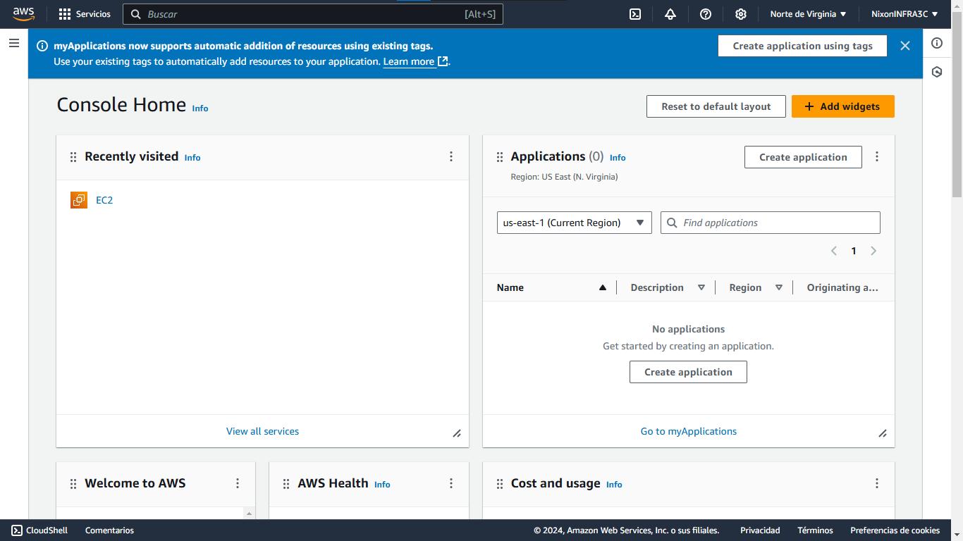Click the AWS logo home icon
Screen dimensions: 963x541
tap(23, 14)
